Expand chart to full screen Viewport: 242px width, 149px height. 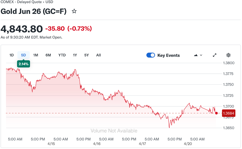[215, 55]
